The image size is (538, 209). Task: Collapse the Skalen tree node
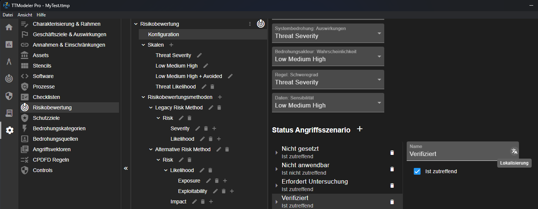(143, 45)
